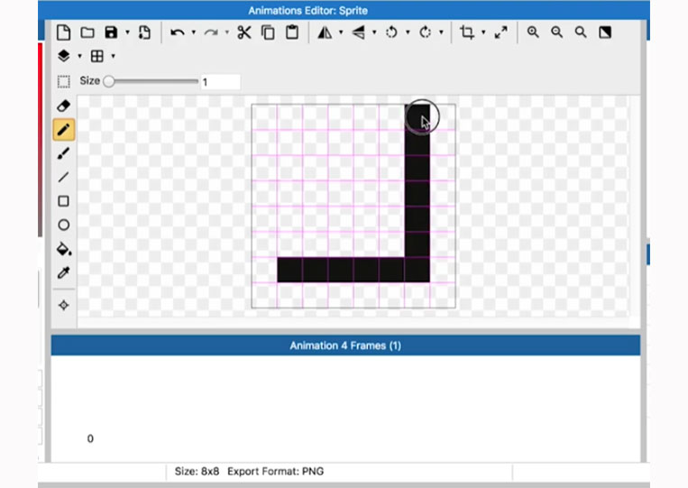Screen dimensions: 688x488
Task: Select the Brush tool
Action: point(64,153)
